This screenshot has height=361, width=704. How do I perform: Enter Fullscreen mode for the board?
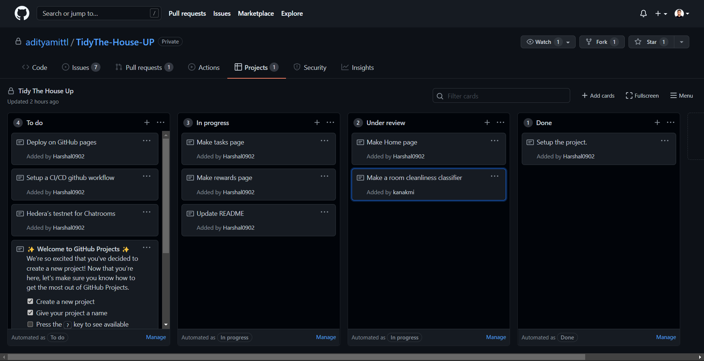[x=642, y=96]
